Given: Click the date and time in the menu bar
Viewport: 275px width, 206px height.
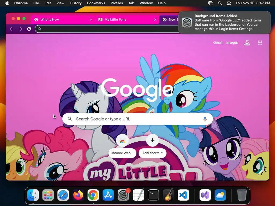Looking at the screenshot, I should tap(252, 3).
